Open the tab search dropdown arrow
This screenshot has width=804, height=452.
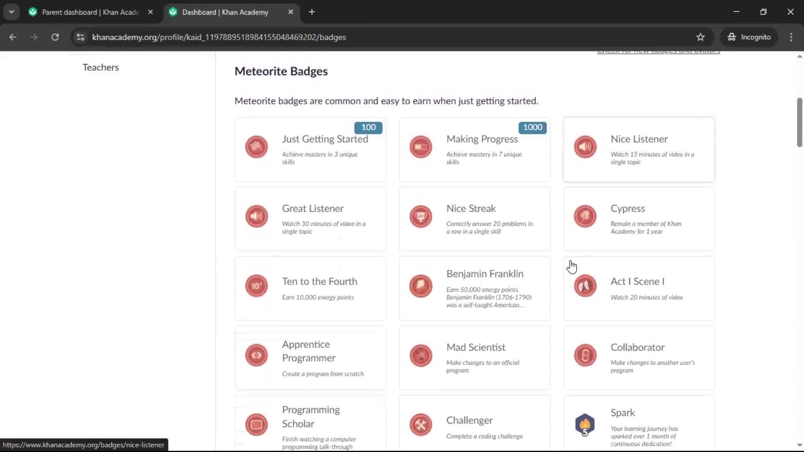click(x=12, y=12)
